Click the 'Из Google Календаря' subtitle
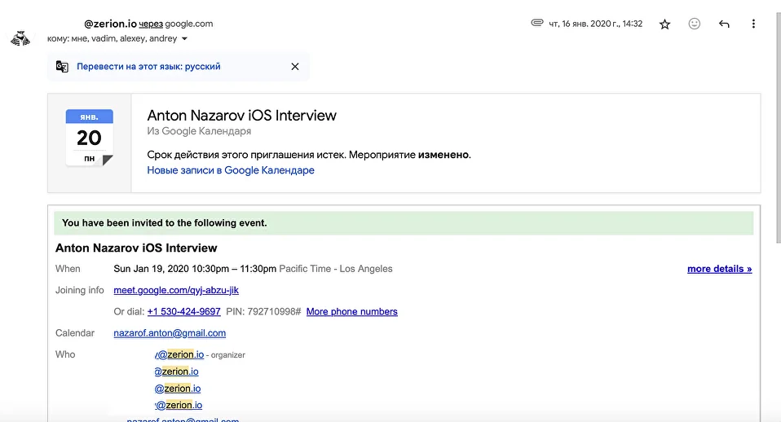 coord(199,131)
